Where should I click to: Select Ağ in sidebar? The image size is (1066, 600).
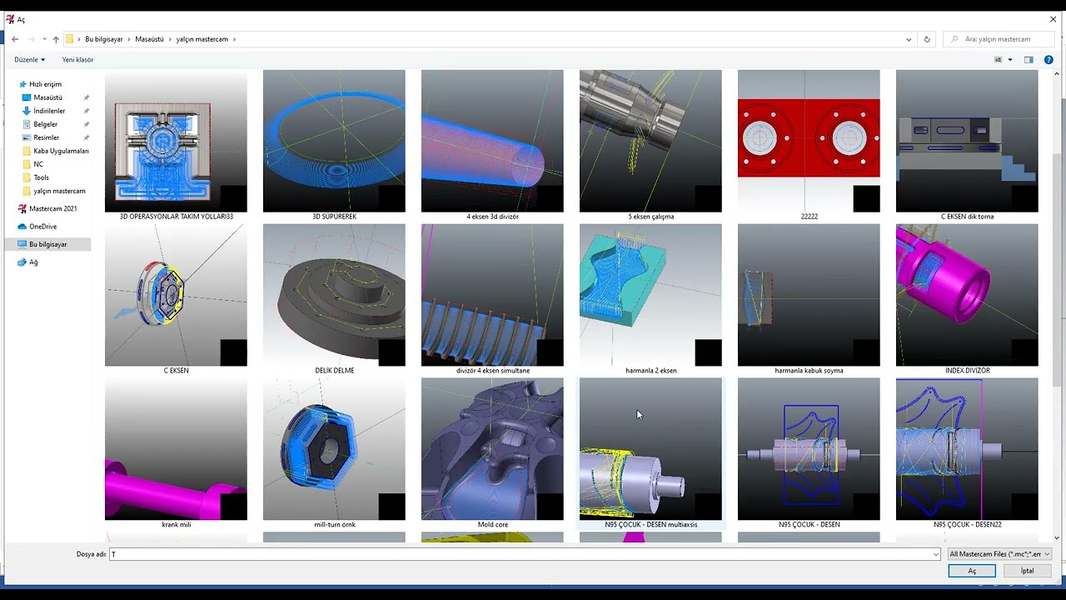click(x=33, y=262)
